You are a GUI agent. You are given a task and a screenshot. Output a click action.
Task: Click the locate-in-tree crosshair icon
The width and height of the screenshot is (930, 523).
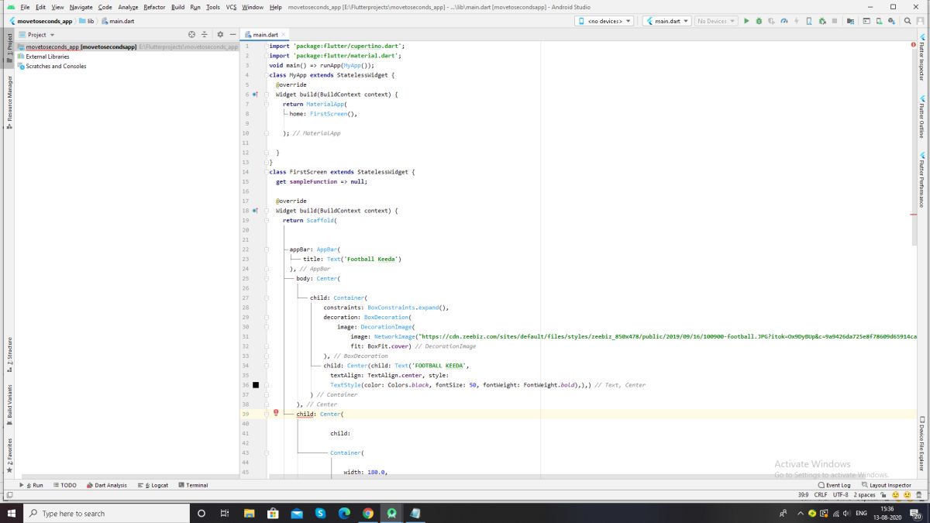tap(192, 35)
